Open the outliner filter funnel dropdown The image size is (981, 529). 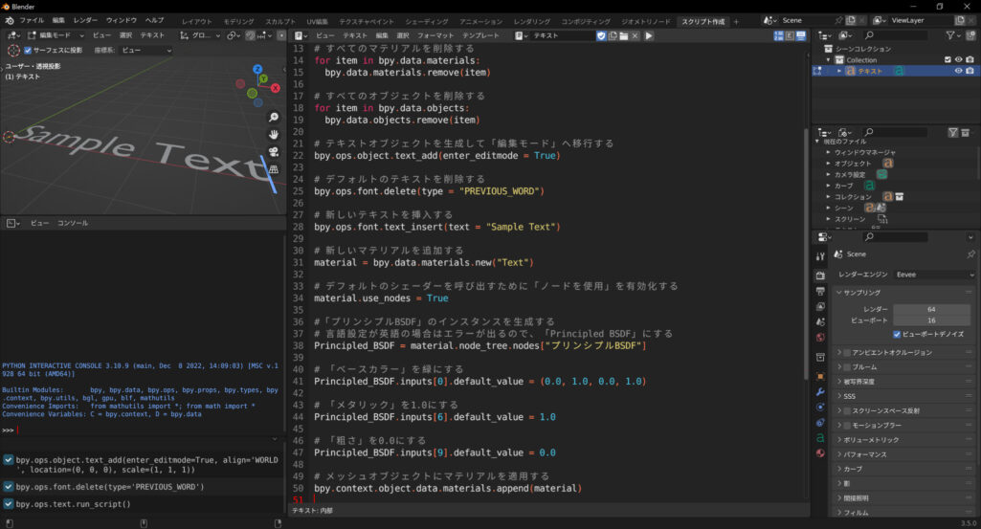click(x=953, y=35)
